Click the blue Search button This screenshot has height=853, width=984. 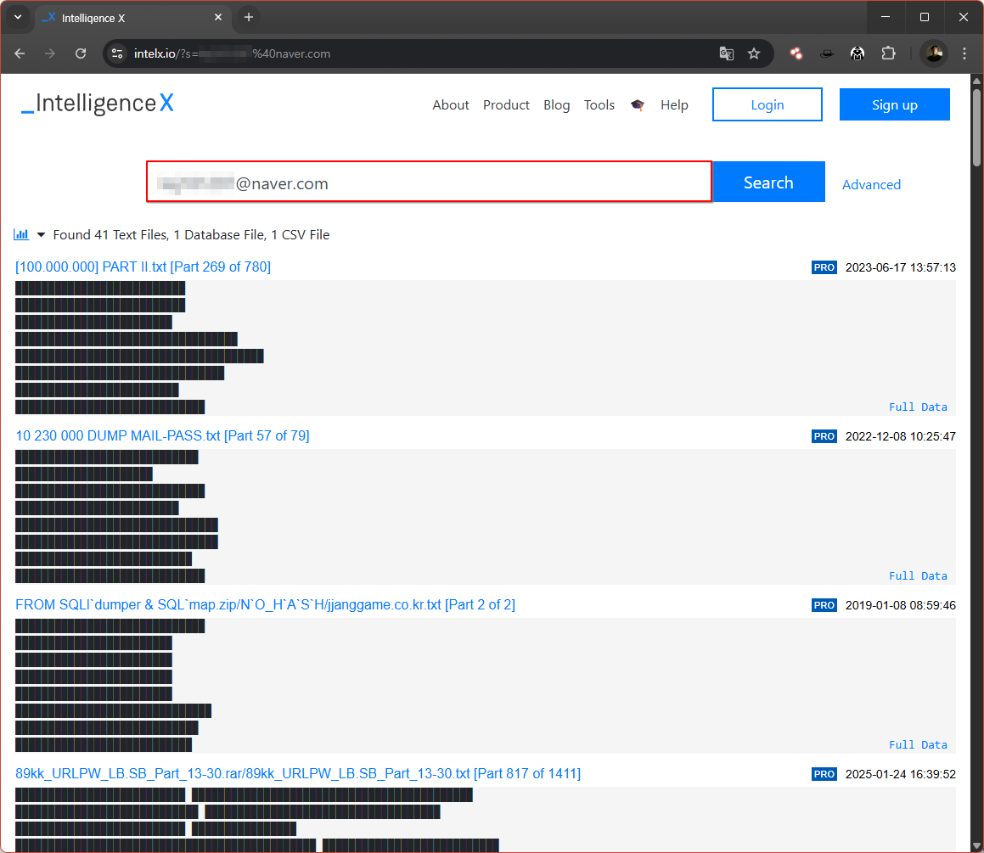[768, 182]
